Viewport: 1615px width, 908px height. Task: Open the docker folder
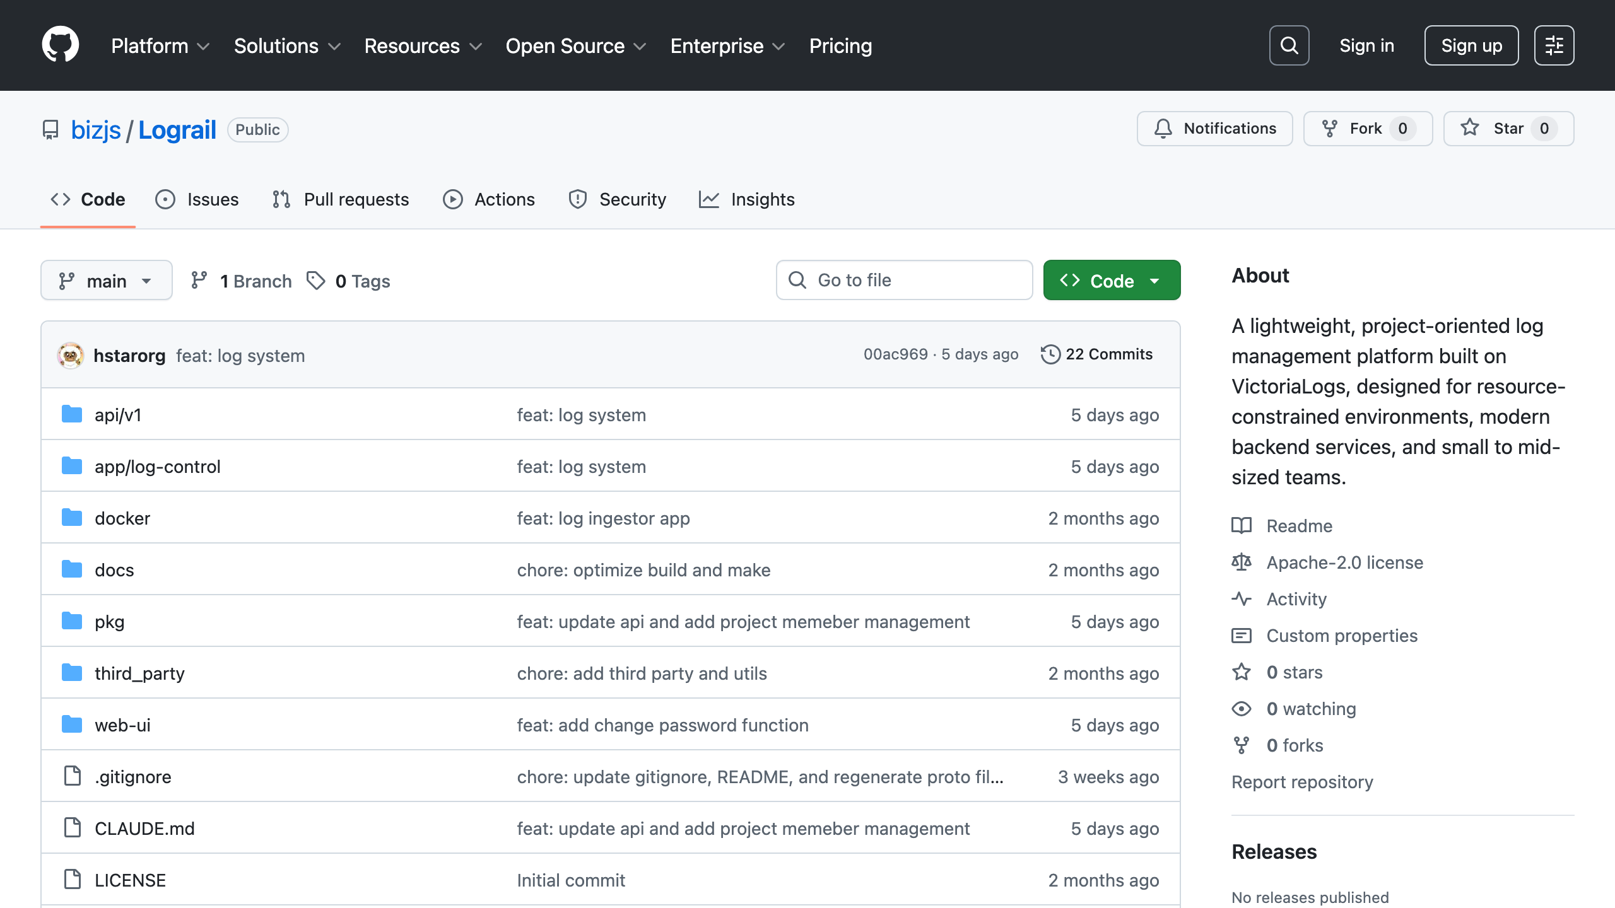pyautogui.click(x=122, y=518)
